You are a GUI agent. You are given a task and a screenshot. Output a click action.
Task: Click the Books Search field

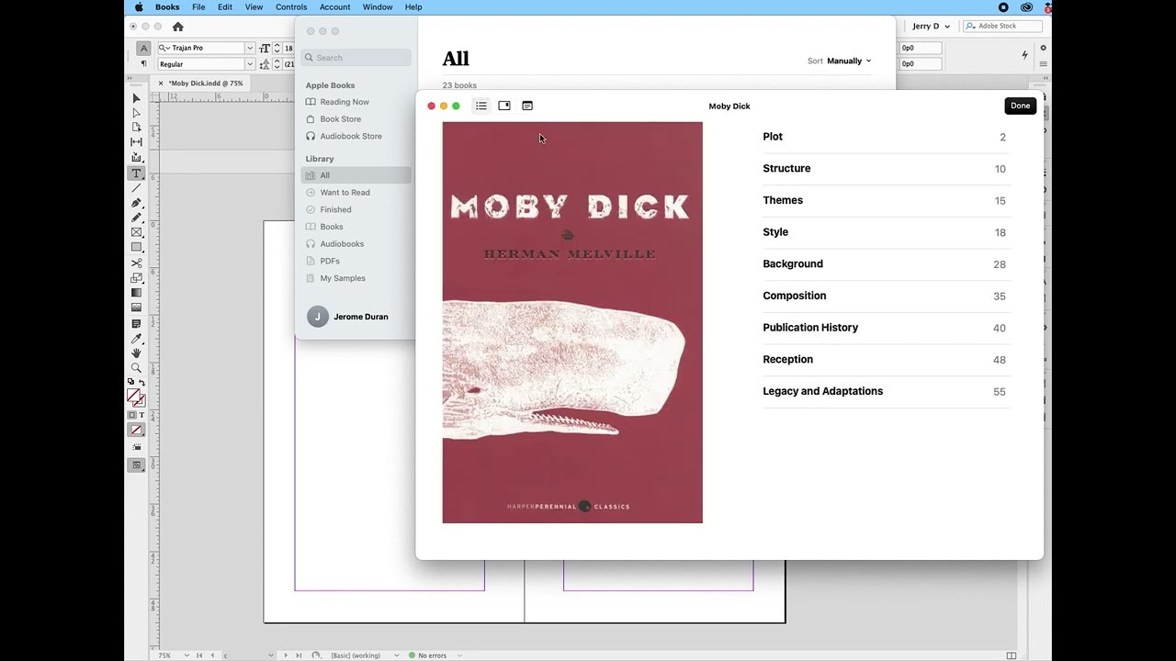tap(356, 58)
